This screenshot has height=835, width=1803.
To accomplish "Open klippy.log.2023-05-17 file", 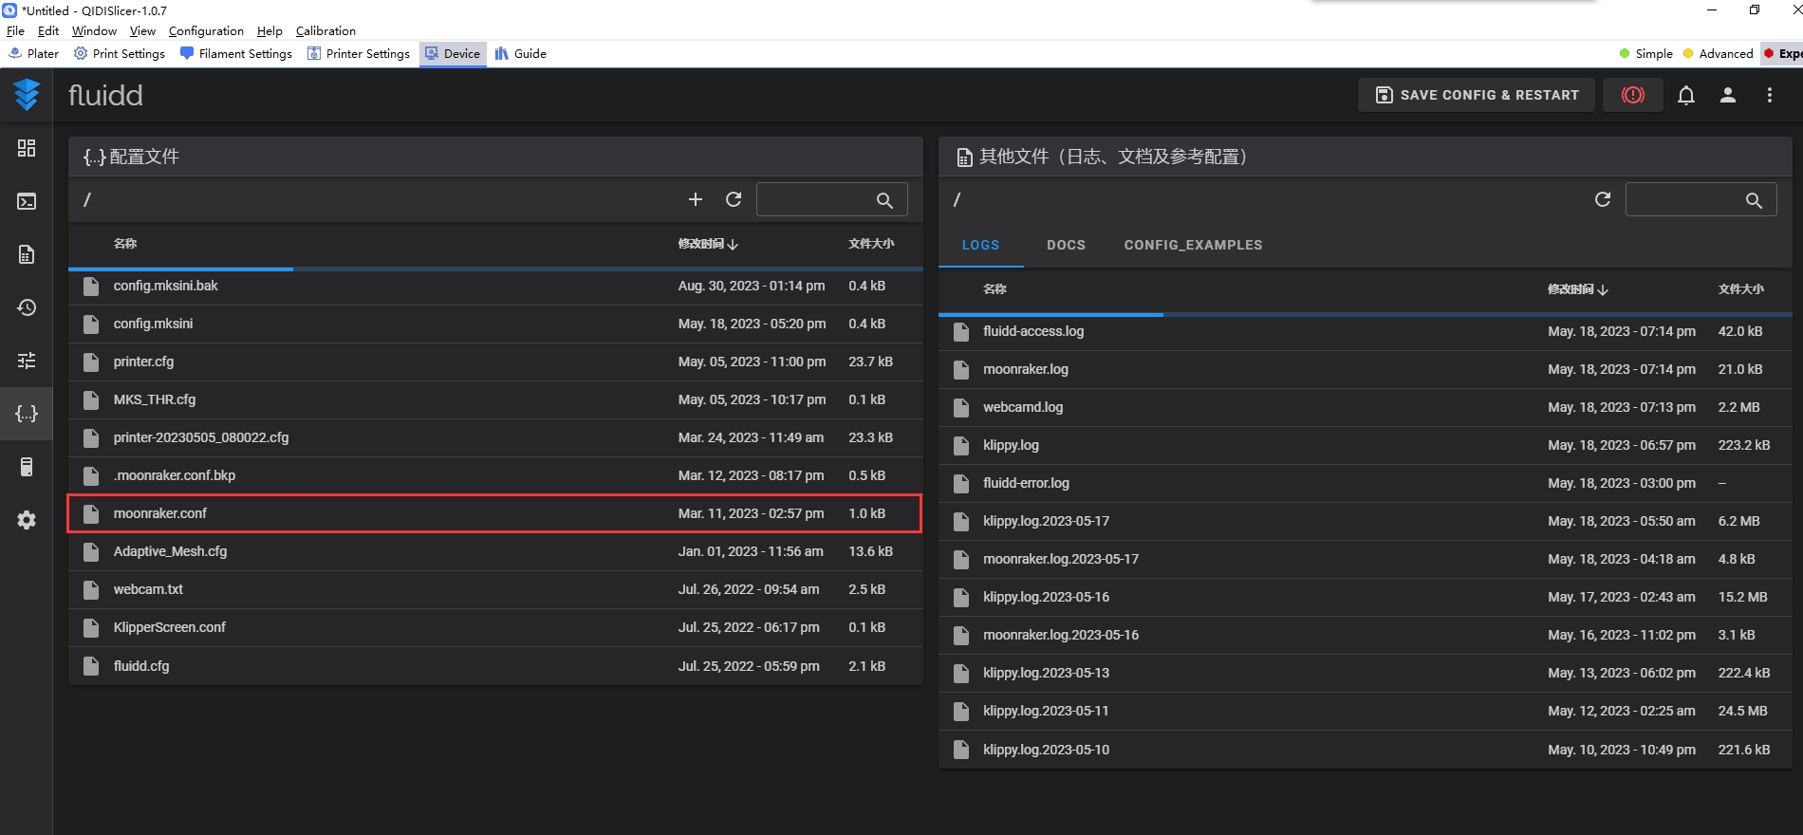I will (x=1365, y=521).
